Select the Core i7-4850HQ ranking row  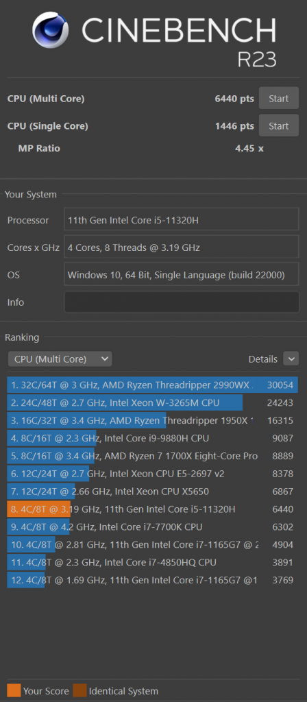(x=153, y=562)
